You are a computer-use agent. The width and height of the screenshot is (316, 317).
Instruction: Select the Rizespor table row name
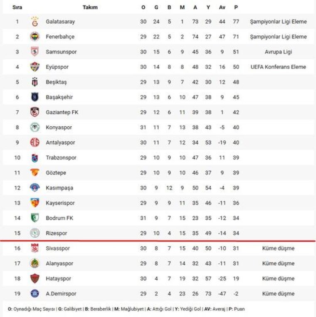click(x=56, y=233)
